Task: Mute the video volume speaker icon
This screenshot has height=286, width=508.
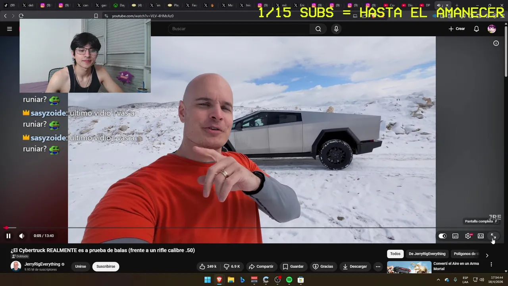Action: click(22, 236)
